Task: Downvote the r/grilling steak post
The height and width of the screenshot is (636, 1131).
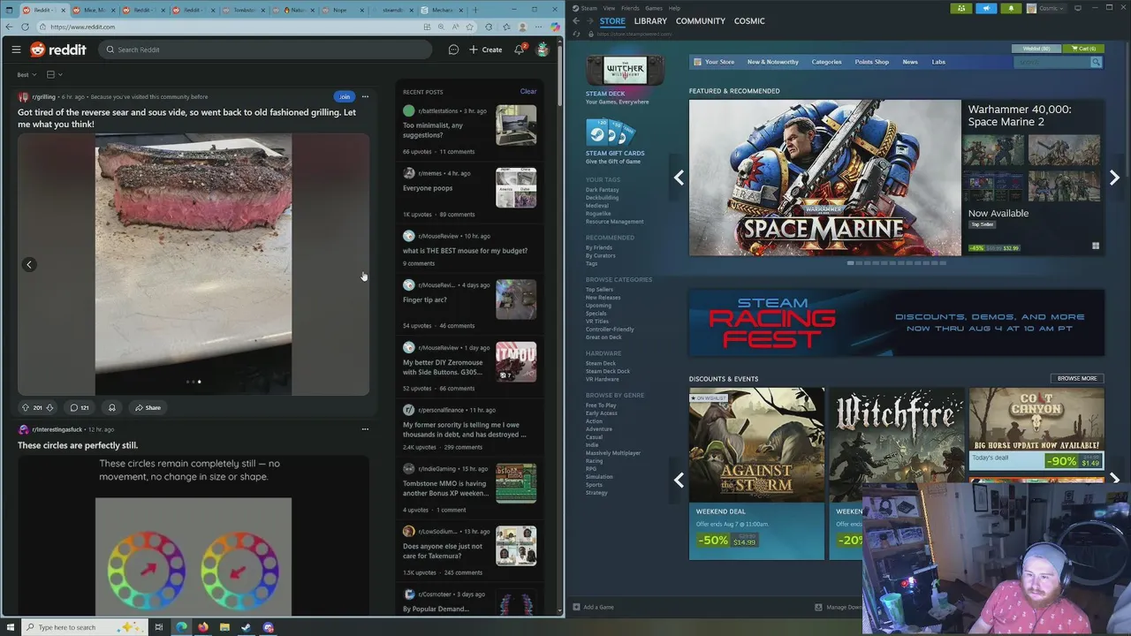Action: coord(49,407)
